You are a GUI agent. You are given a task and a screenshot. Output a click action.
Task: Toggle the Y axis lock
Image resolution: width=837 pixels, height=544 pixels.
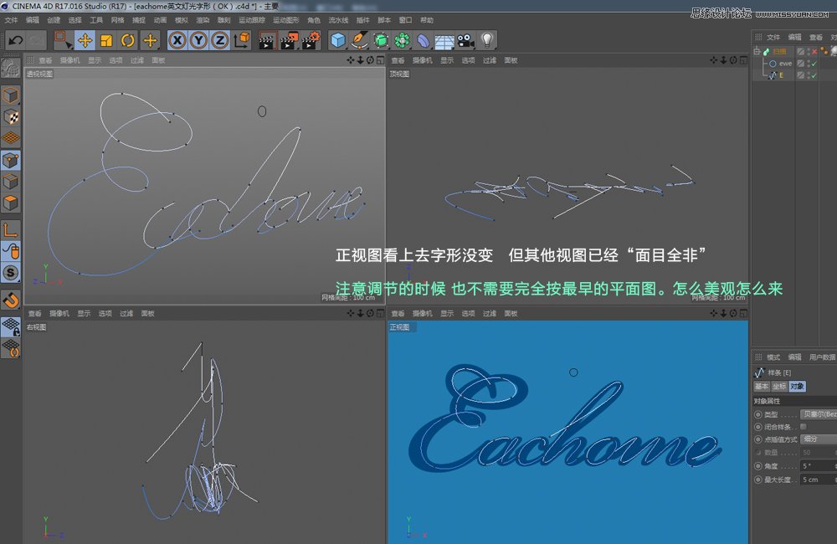[x=198, y=40]
